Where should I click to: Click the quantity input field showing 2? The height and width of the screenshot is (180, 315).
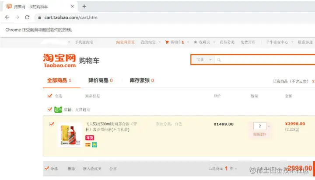point(260,126)
